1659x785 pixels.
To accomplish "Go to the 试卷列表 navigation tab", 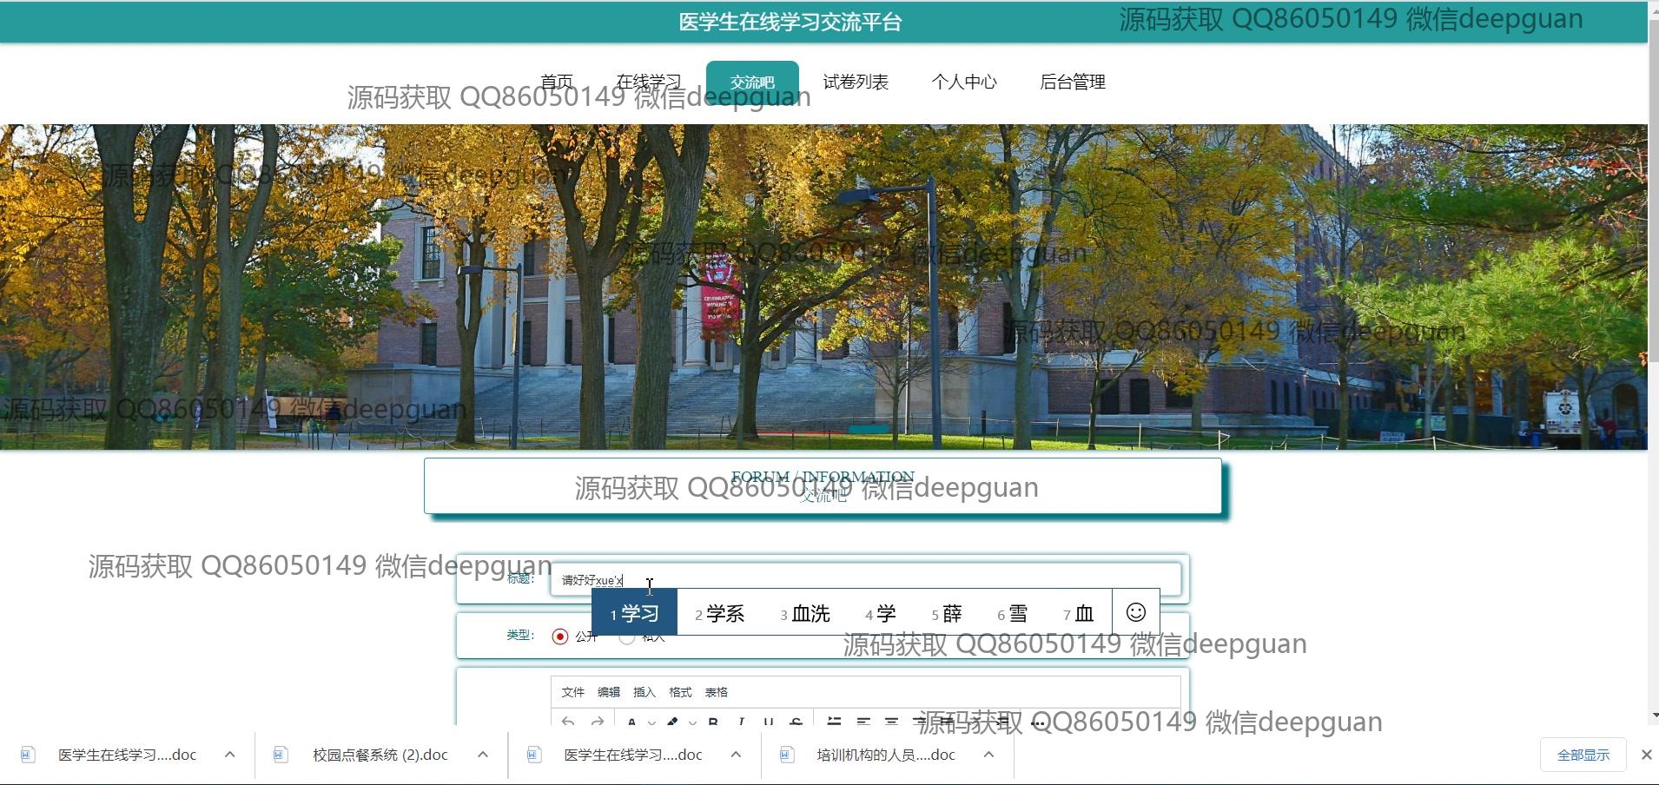I will coord(855,82).
